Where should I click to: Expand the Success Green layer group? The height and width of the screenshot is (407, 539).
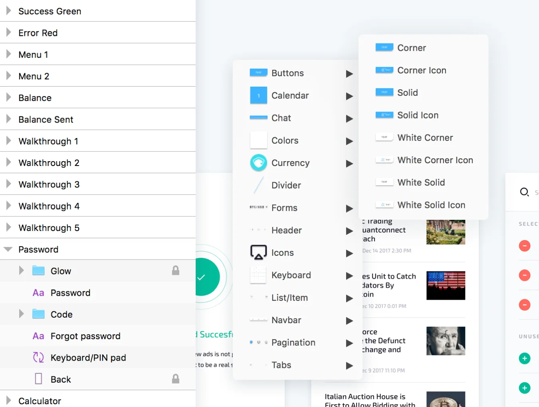[x=8, y=11]
